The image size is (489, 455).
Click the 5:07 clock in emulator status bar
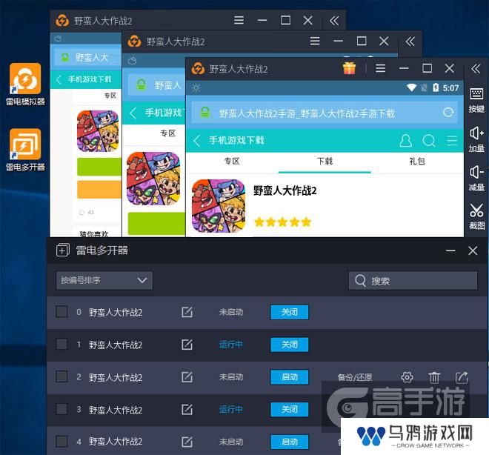coord(450,88)
